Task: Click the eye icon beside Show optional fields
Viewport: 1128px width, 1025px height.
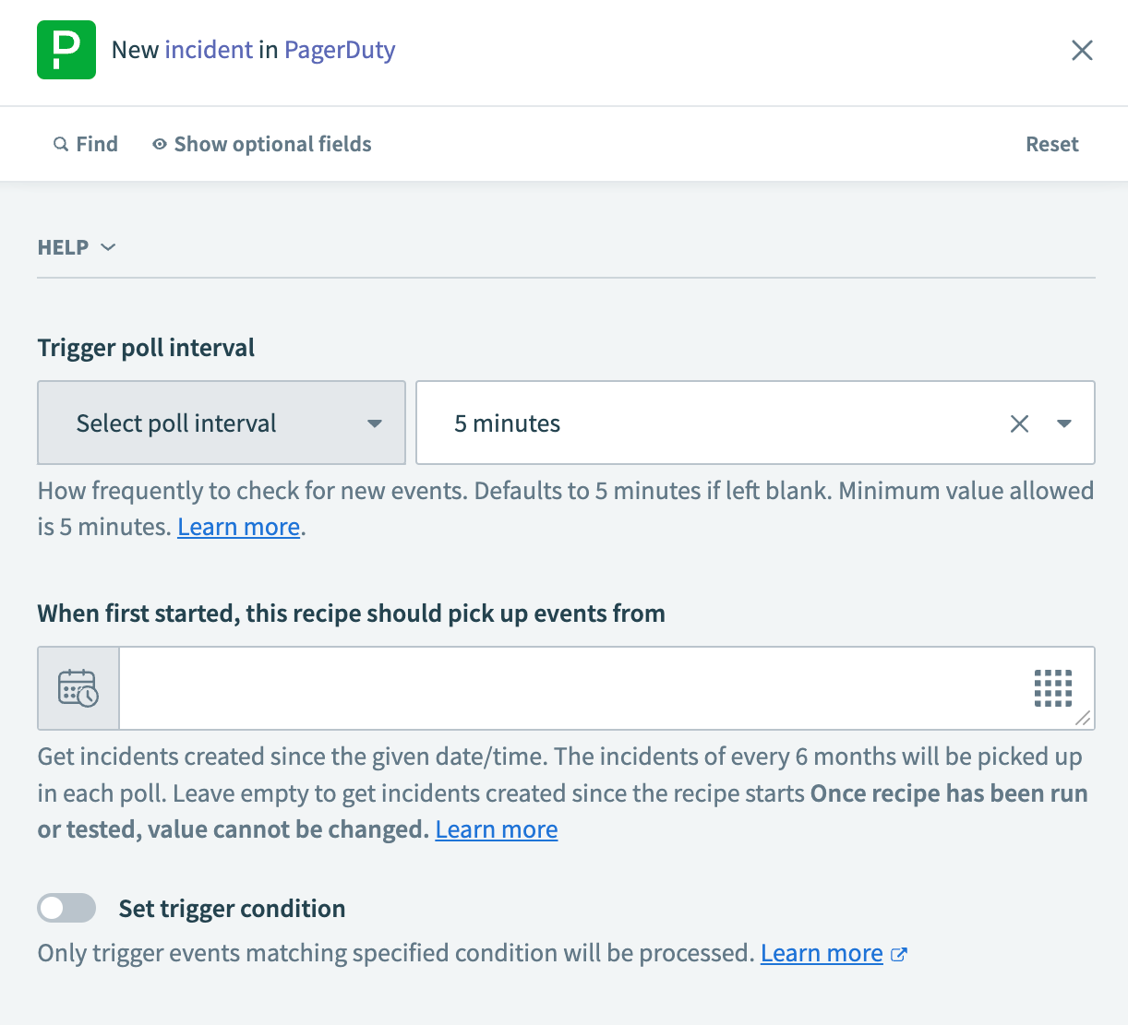Action: (x=158, y=144)
